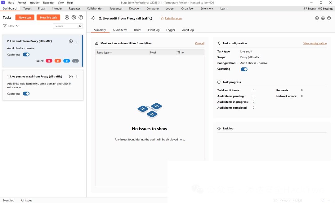Pause the Live audit from Proxy task

tap(71, 41)
